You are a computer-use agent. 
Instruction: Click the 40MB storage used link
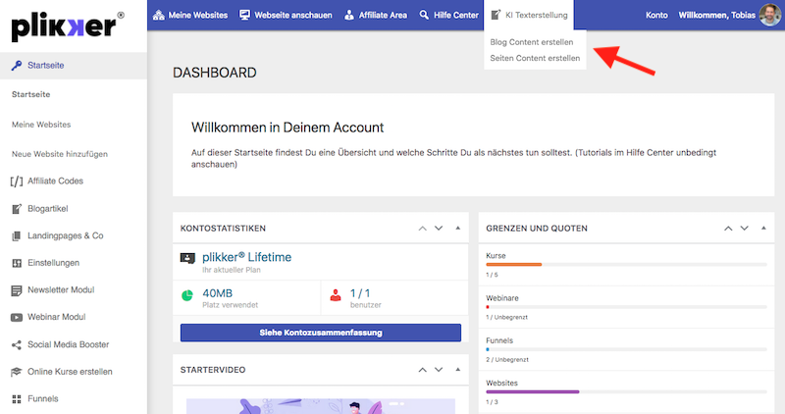(217, 293)
